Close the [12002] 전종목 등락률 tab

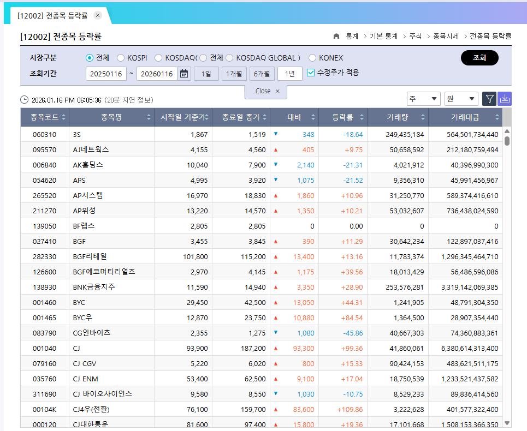click(x=98, y=15)
